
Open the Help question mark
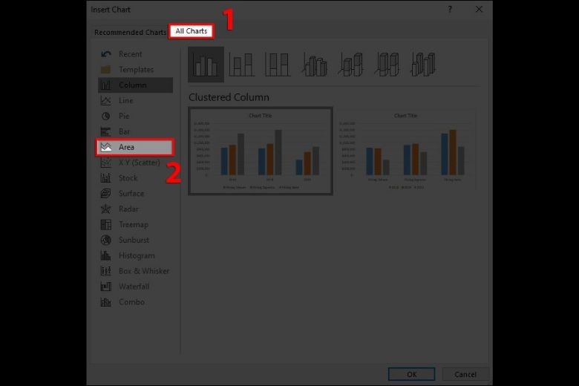449,10
